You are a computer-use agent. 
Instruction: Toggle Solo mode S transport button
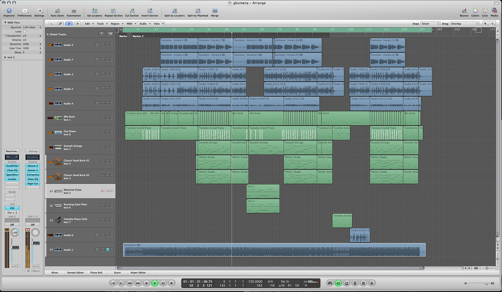click(x=363, y=283)
